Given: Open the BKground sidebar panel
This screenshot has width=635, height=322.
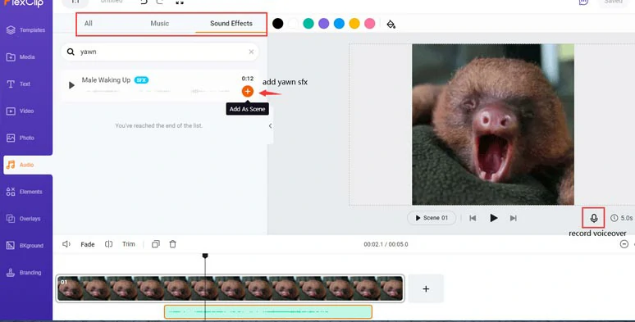Looking at the screenshot, I should pos(25,246).
